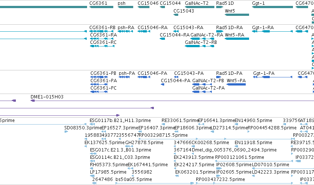Open the GalNAc-T2 gene feature
Image resolution: width=314 pixels, height=185 pixels.
coord(200,7)
